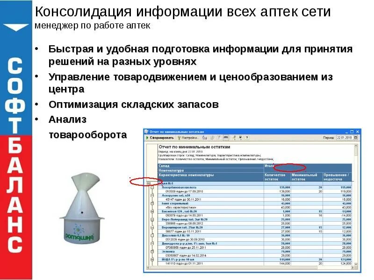This screenshot has width=374, height=280.
Task: Click the Минимальный остаток column header
Action: 307,177
